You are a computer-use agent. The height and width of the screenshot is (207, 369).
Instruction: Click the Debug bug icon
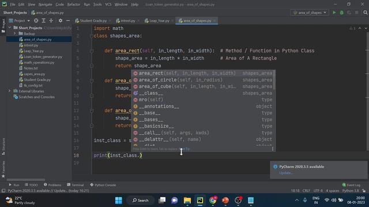[342, 13]
